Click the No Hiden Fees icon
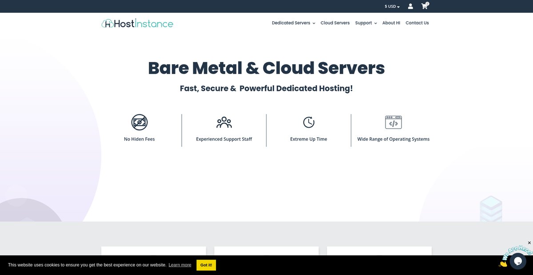The image size is (533, 275). pyautogui.click(x=139, y=122)
